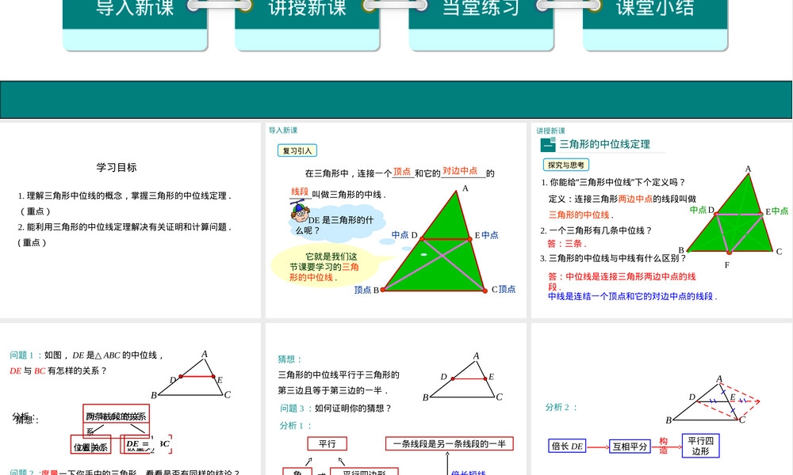Image resolution: width=793 pixels, height=475 pixels.
Task: Click the 倍长 DE box
Action: click(567, 446)
